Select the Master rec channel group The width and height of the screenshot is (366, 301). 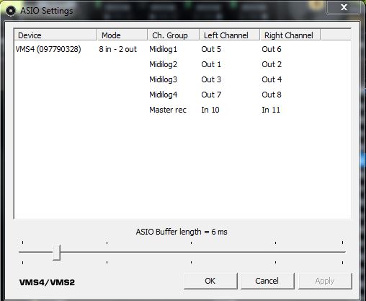168,110
